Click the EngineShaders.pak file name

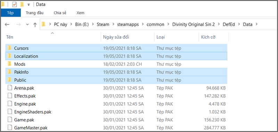[x=33, y=112]
